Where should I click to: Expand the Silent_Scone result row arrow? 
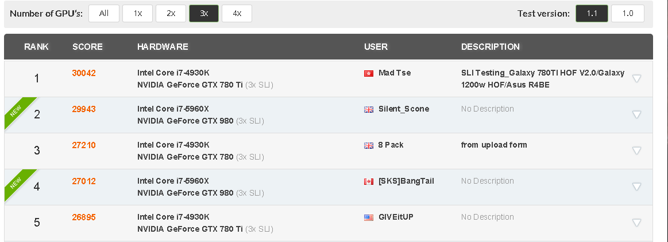pyautogui.click(x=636, y=114)
